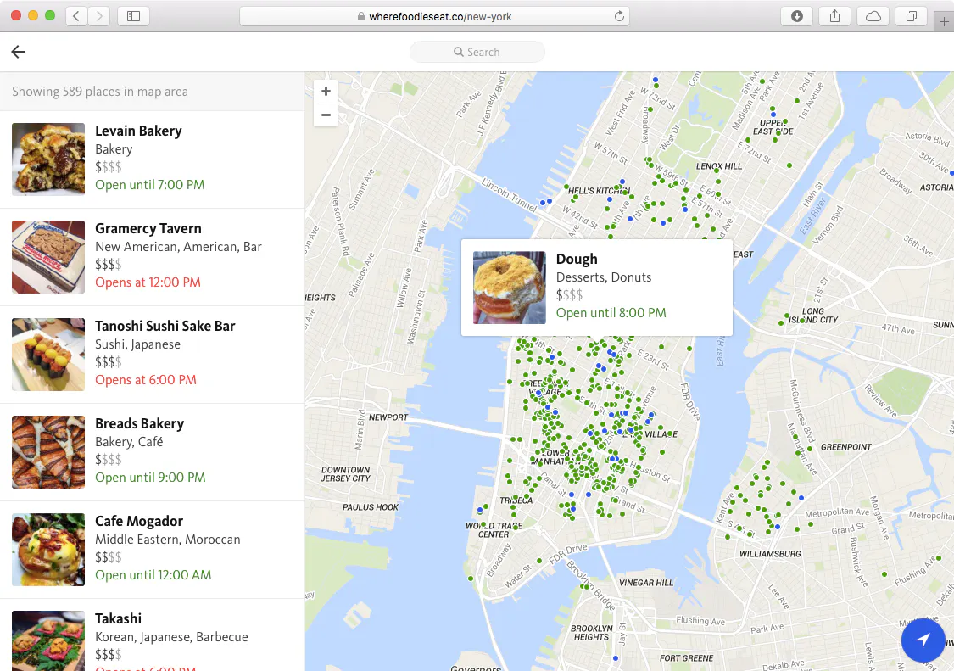Click the iCloud Tabs cloud icon
Screen dimensions: 954x671
873,16
